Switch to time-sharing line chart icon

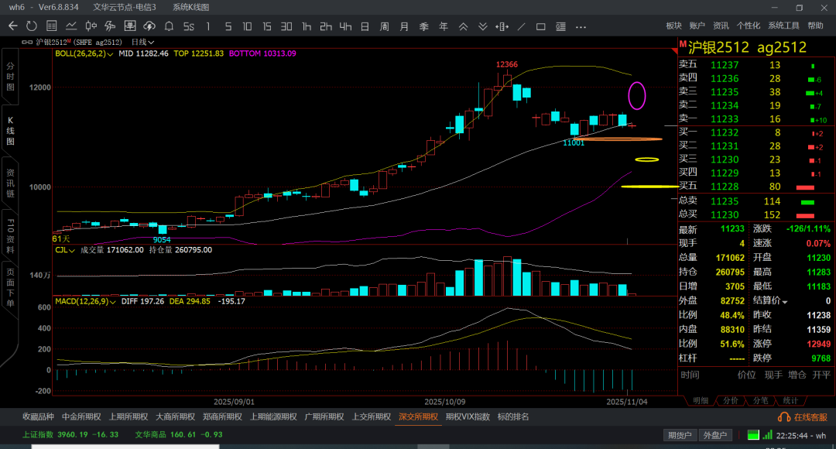pos(71,26)
